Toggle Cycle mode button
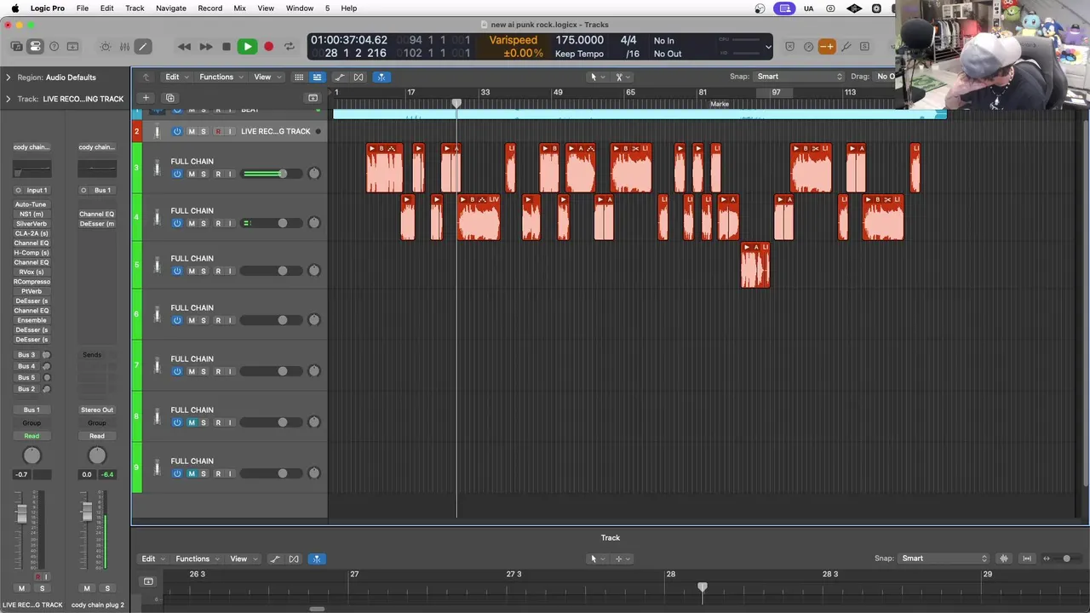 coord(290,47)
